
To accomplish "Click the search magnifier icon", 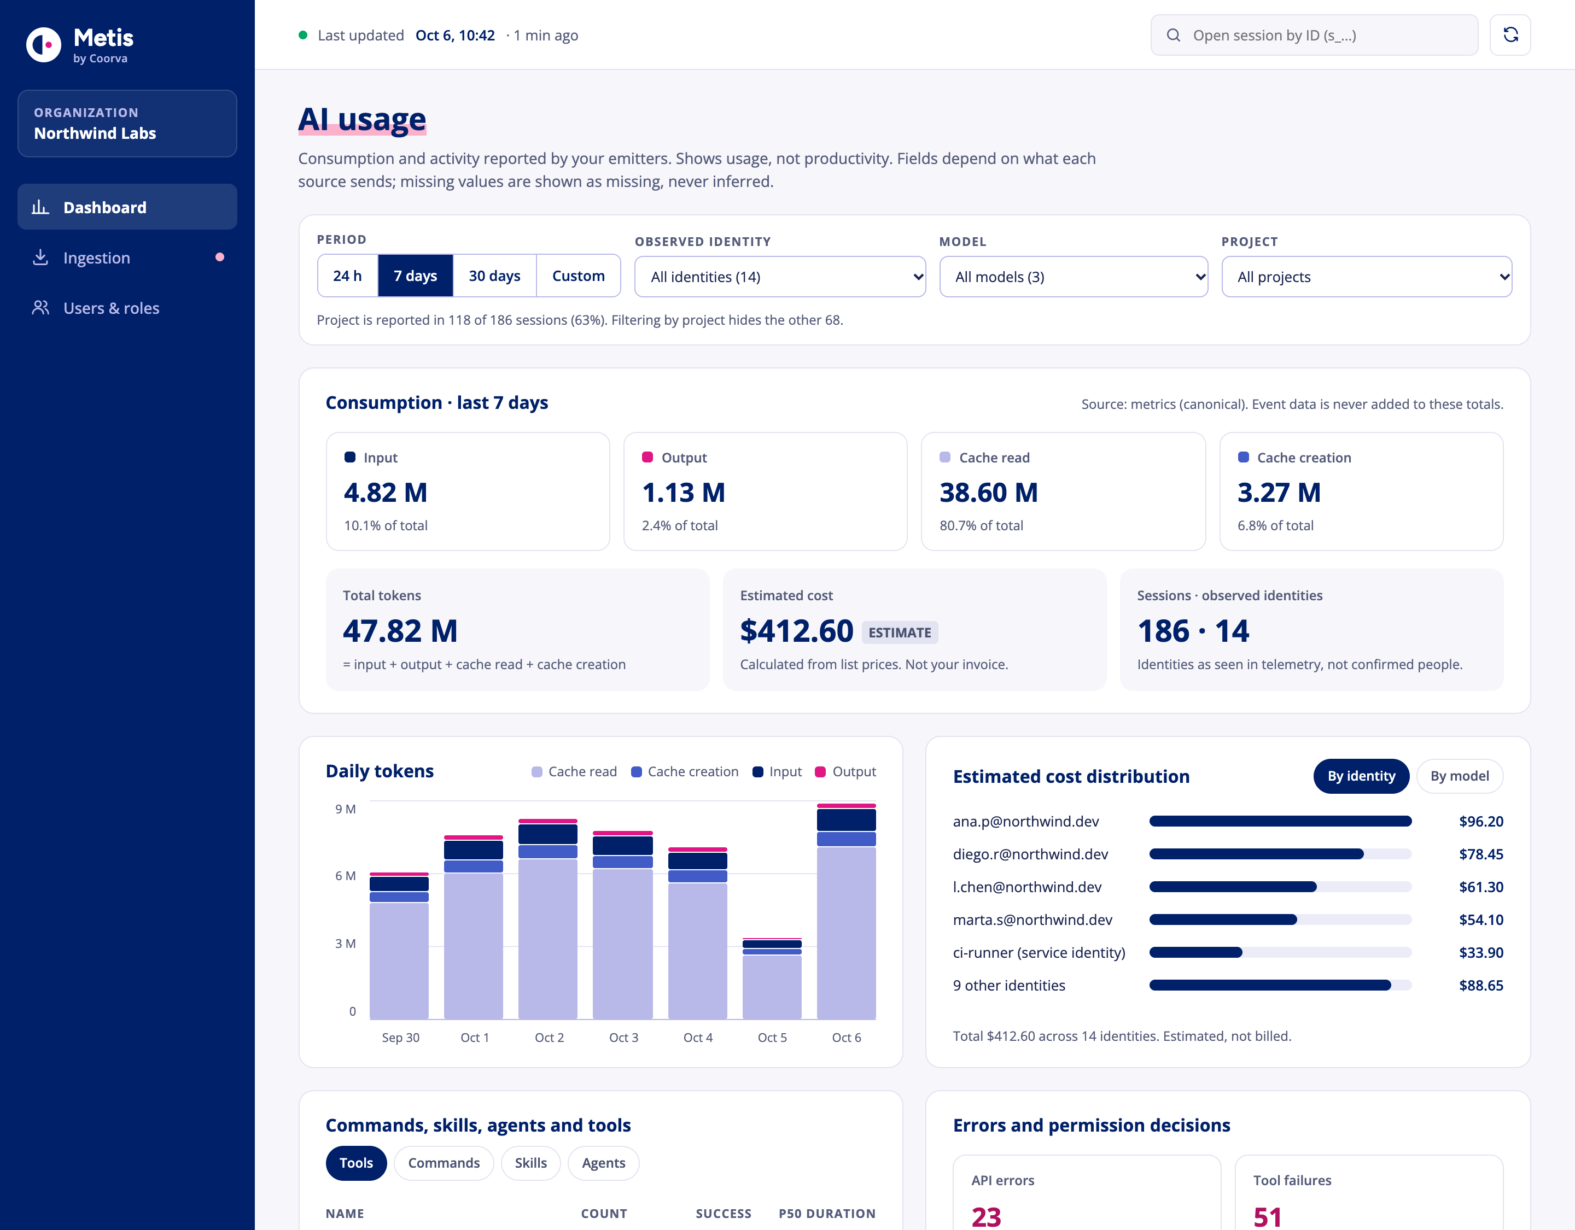I will tap(1173, 36).
